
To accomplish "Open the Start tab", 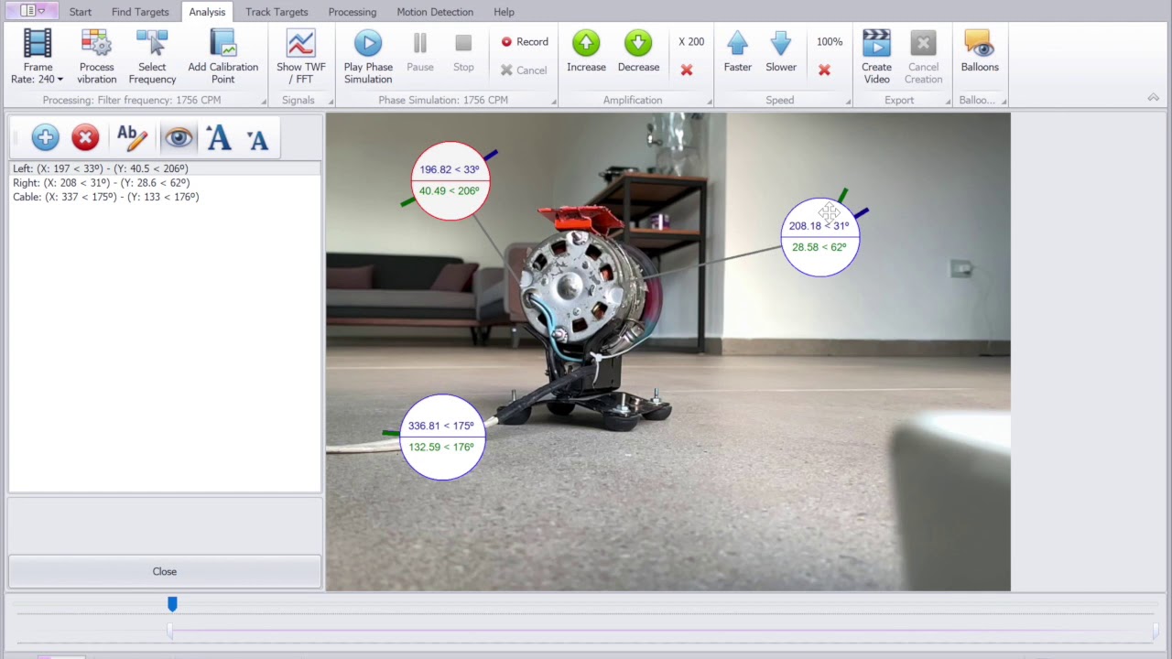I will [81, 12].
